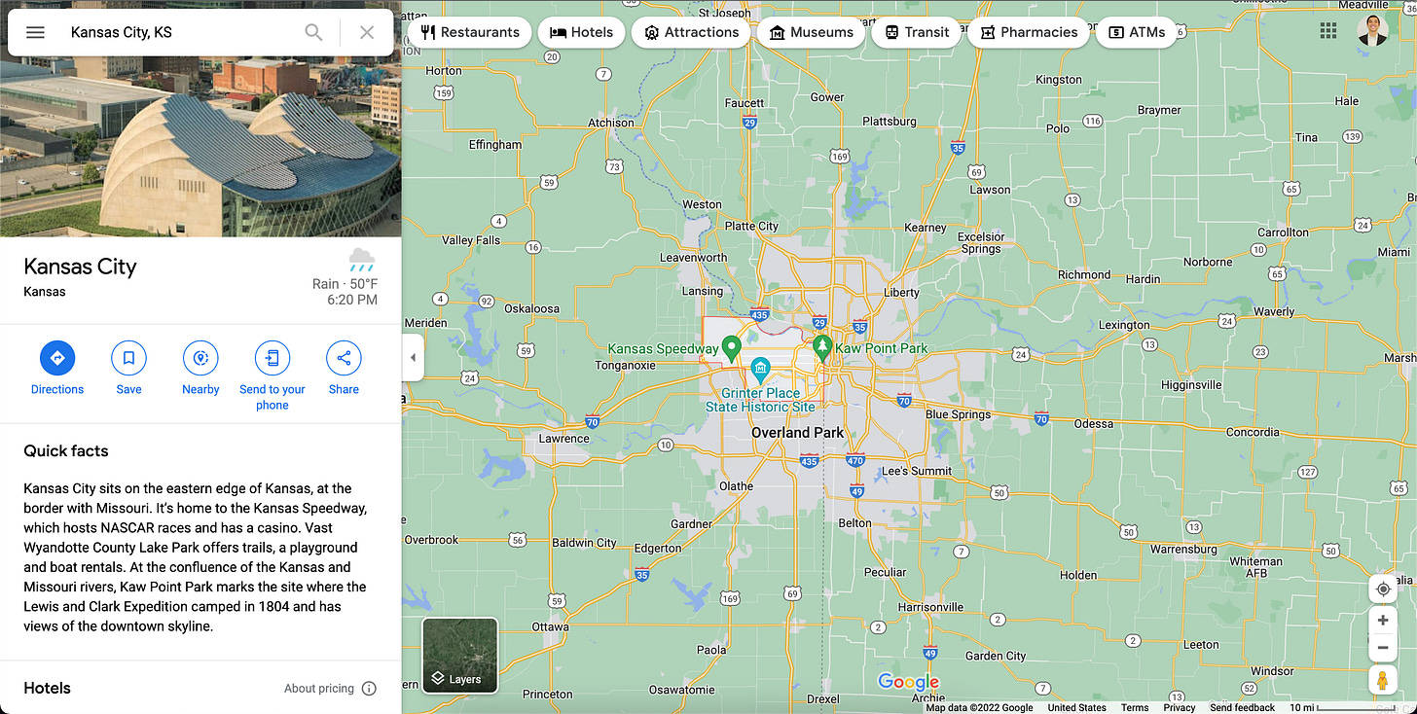Click United States region link
Screen dimensions: 1417x714
[1077, 708]
